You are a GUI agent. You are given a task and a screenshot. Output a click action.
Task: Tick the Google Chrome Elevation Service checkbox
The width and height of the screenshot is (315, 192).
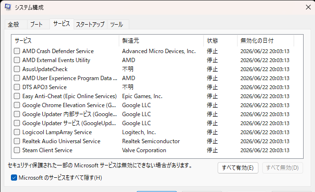17,105
